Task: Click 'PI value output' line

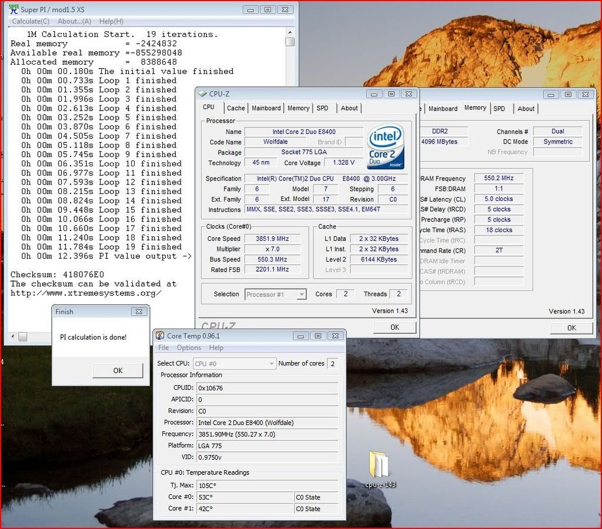Action: pos(106,256)
